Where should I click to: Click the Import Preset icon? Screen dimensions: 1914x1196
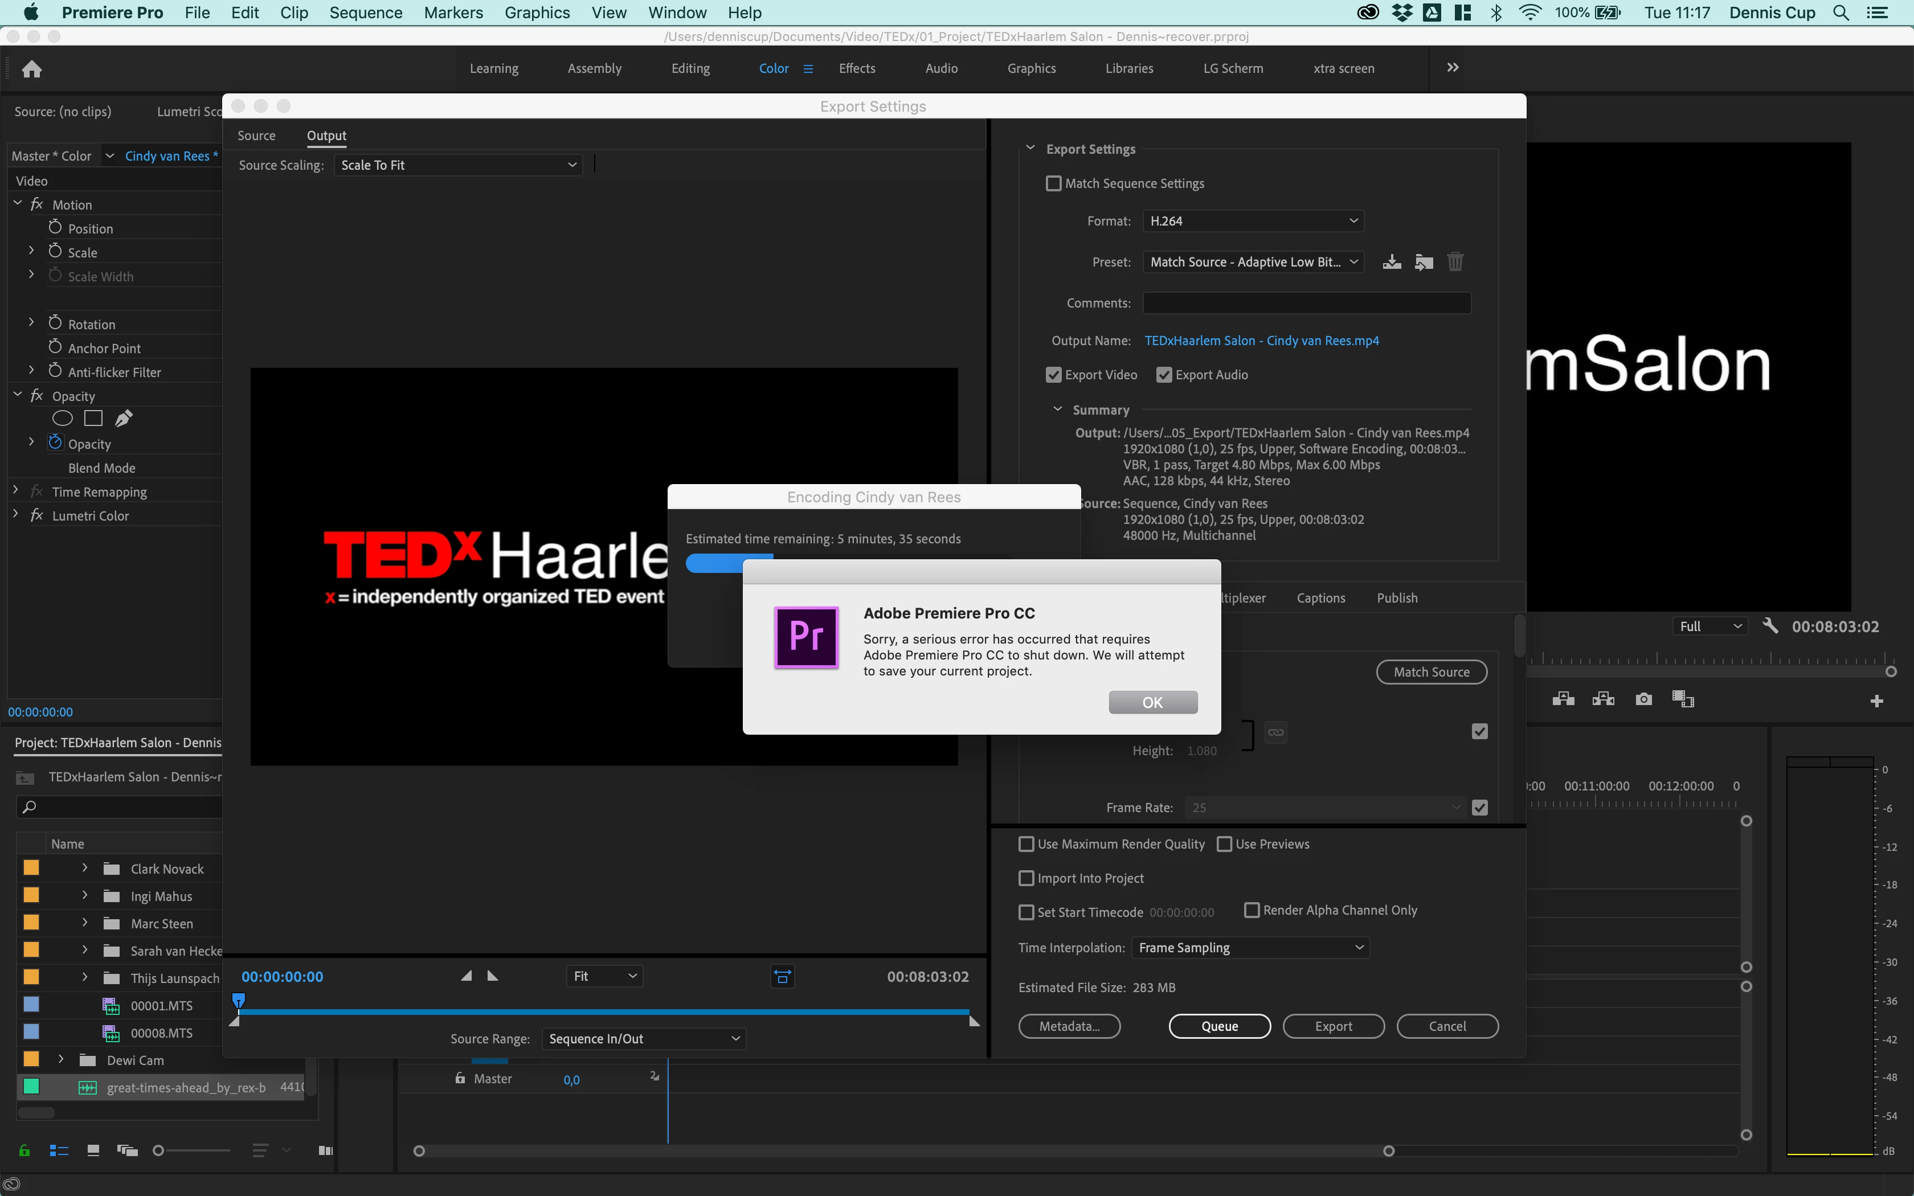tap(1424, 262)
